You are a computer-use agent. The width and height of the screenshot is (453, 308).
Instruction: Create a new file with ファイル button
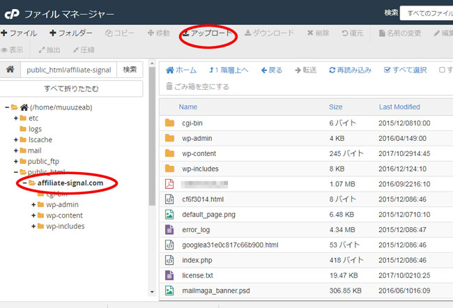click(19, 33)
